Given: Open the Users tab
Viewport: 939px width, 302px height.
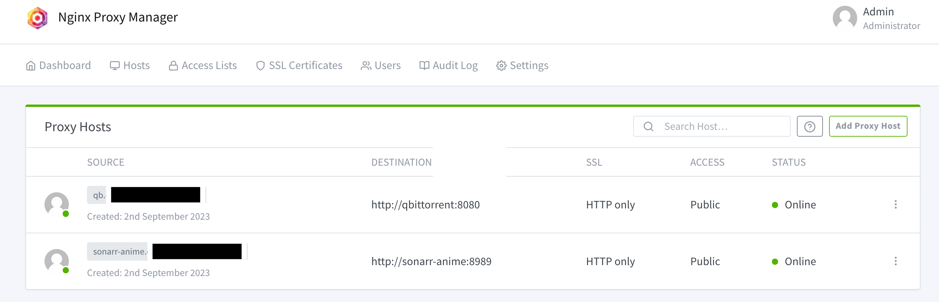Looking at the screenshot, I should (x=380, y=66).
